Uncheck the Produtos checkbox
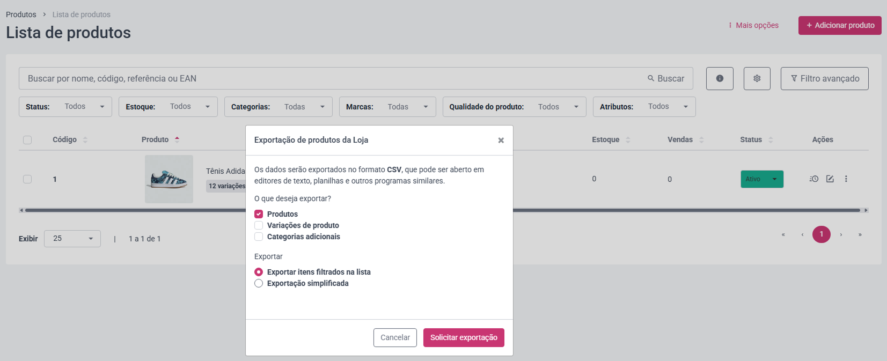Screen dimensions: 887x361 click(x=259, y=214)
